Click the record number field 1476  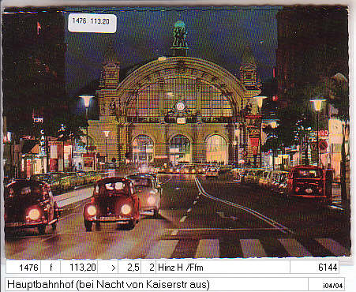(24, 268)
